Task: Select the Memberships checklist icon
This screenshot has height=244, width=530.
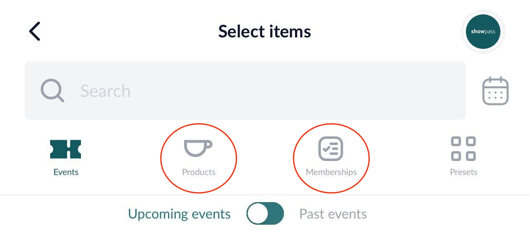Action: (x=331, y=148)
